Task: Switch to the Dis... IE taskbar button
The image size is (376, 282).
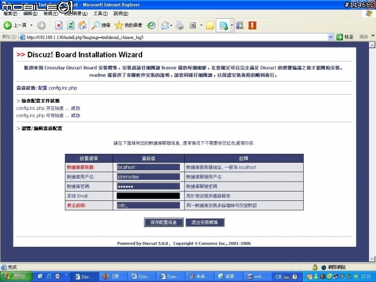Action: coord(84,277)
